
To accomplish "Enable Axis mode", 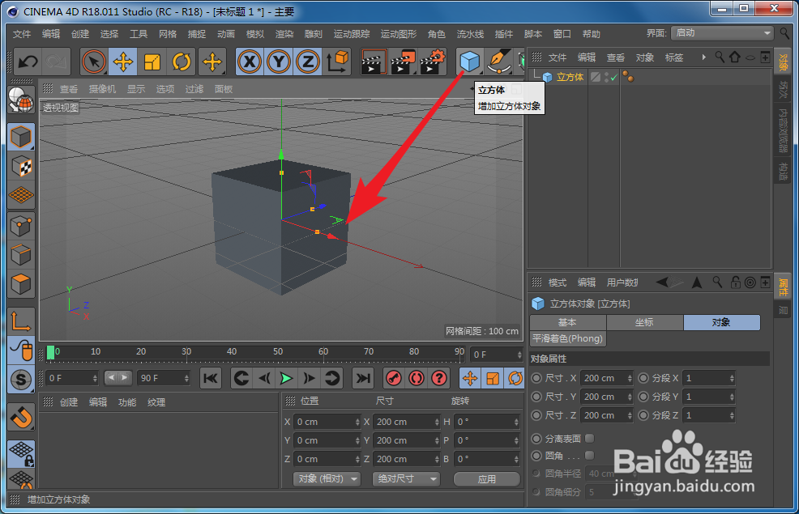I will (x=21, y=321).
